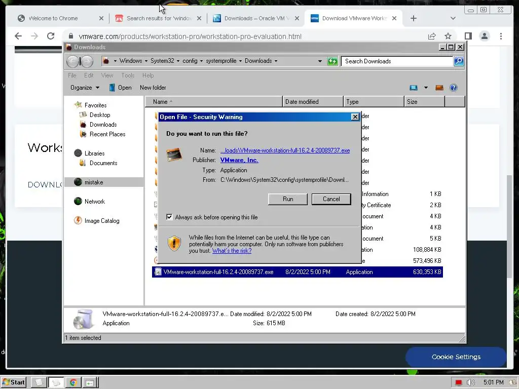The height and width of the screenshot is (389, 519).
Task: Open a new Chrome tab with plus
Action: click(x=414, y=18)
